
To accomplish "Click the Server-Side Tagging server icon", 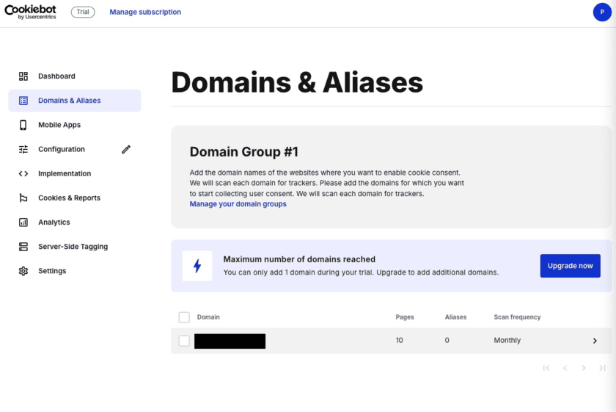I will pos(23,247).
